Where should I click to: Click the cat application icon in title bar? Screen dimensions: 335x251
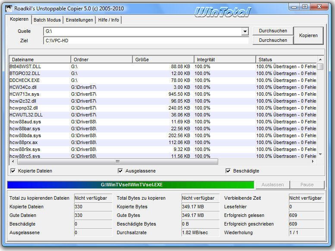pos(7,8)
